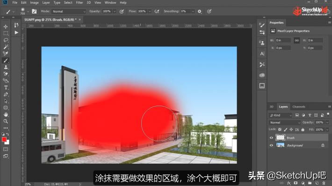Toggle Quick Mask mode
332x186 pixels.
click(x=6, y=149)
